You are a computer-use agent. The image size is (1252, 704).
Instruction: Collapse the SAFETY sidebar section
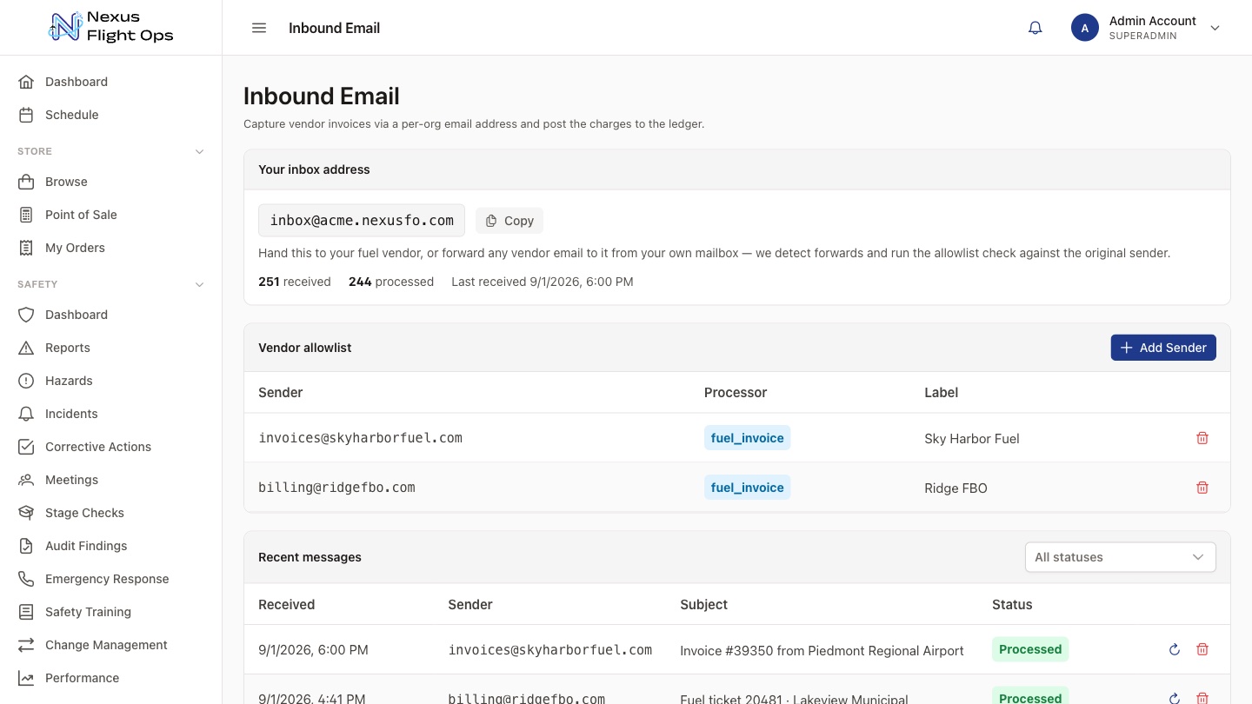199,284
